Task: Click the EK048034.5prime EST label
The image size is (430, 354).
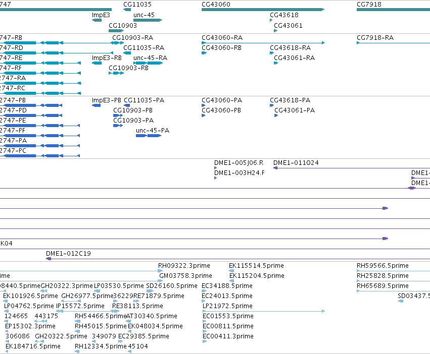Action: pyautogui.click(x=155, y=326)
